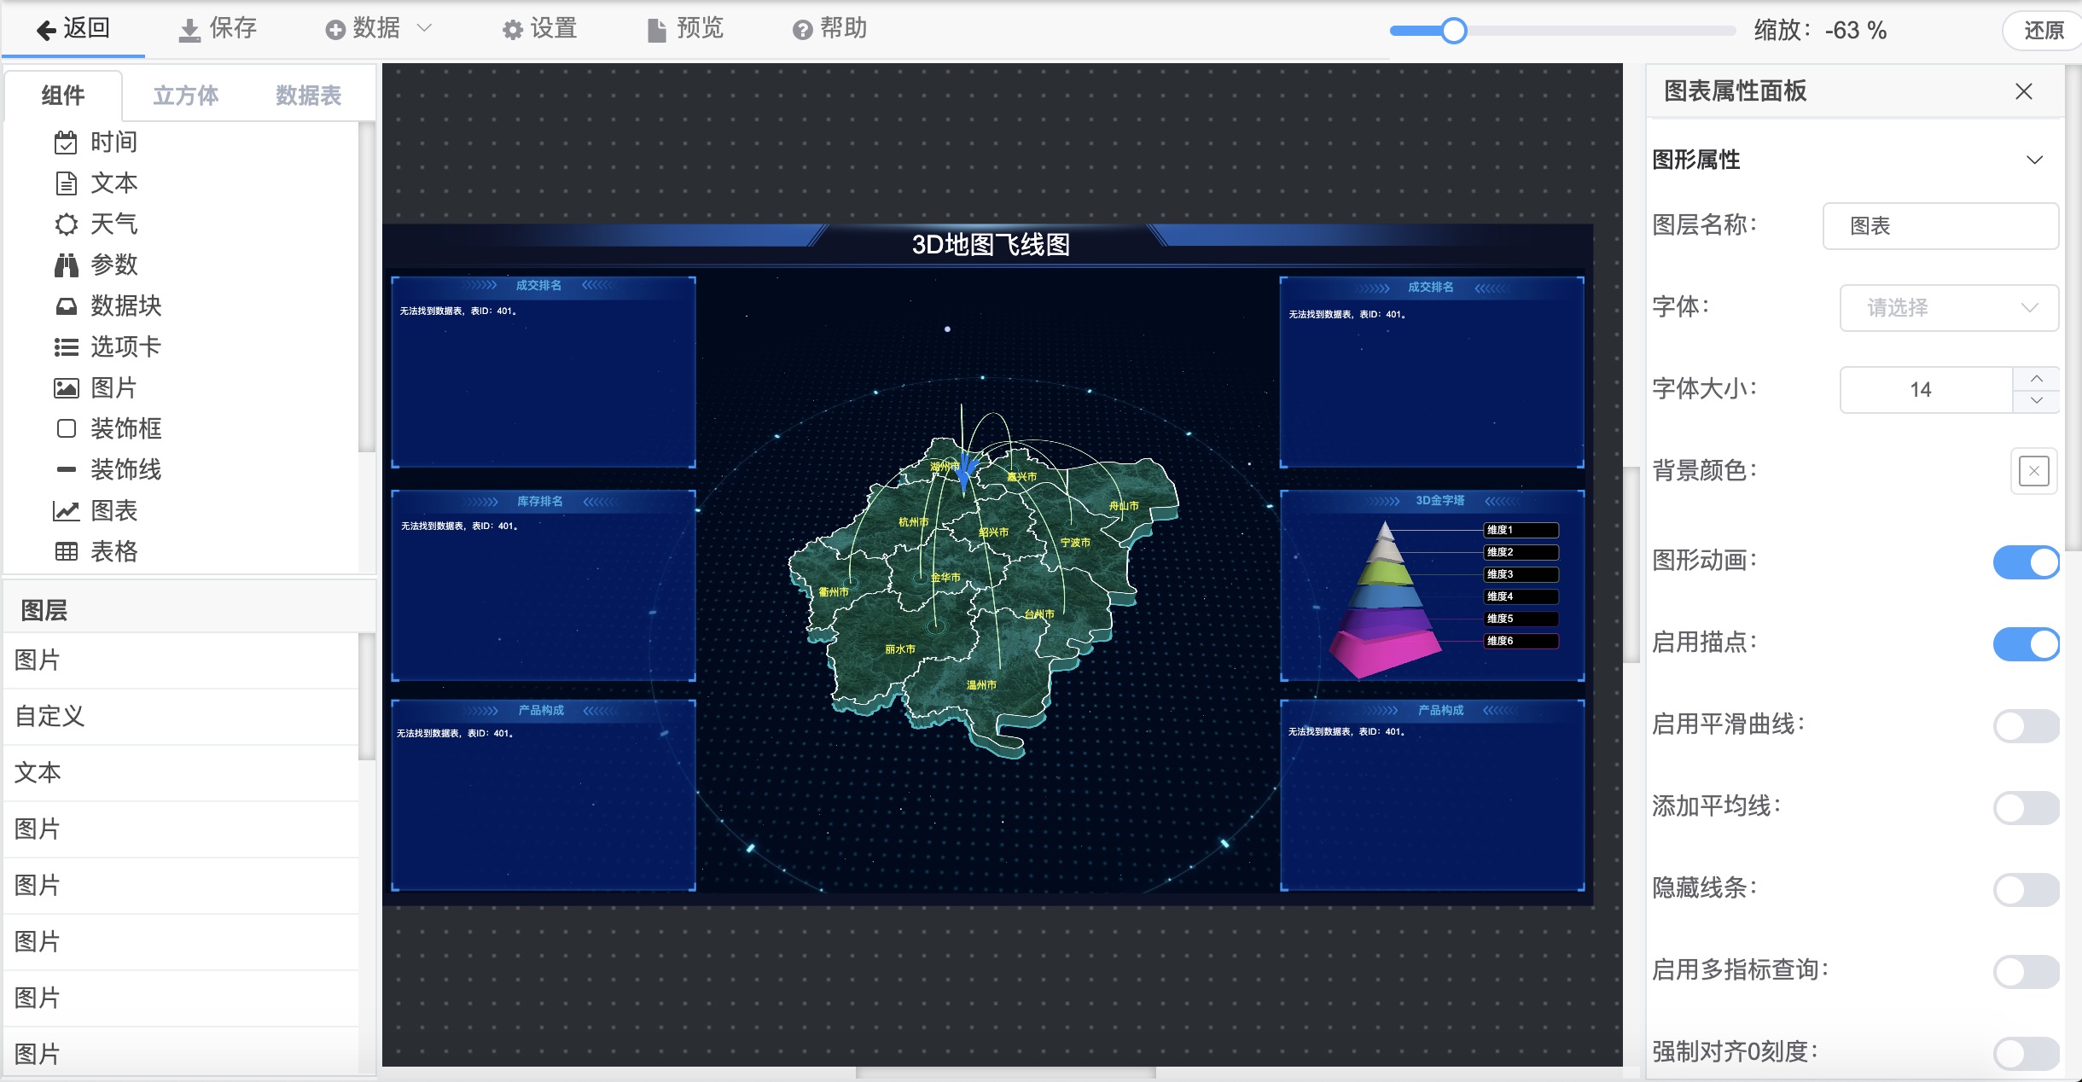Switch to the 立方体 tab
Viewport: 2082px width, 1082px height.
(186, 96)
